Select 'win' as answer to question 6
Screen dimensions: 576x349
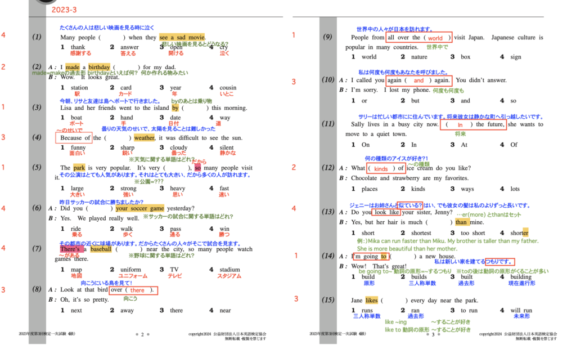pos(224,229)
